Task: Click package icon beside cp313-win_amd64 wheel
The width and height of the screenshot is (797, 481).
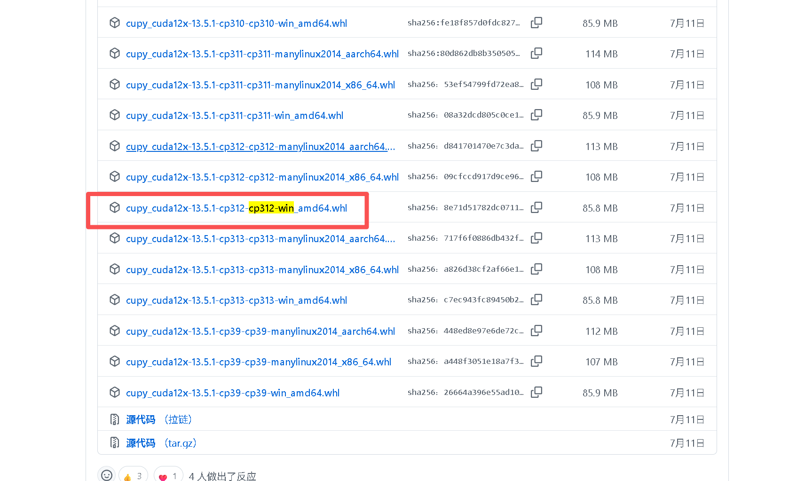Action: point(114,300)
